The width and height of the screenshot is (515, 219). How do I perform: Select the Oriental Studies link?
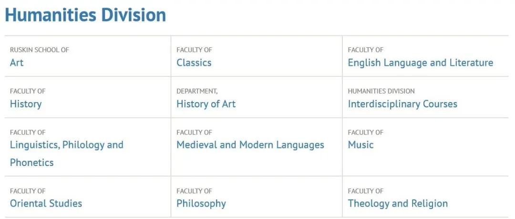(x=46, y=204)
